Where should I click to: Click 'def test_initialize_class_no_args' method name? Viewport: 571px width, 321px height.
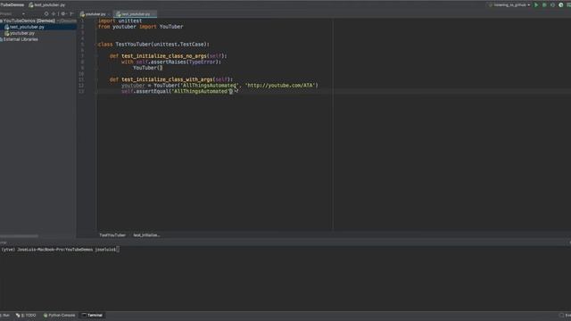pos(164,56)
